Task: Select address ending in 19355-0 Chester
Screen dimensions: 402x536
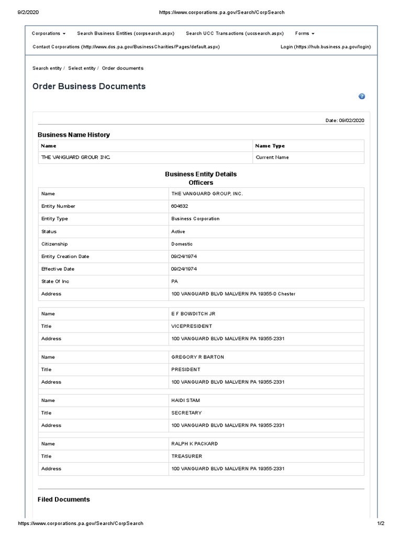Action: pyautogui.click(x=233, y=294)
